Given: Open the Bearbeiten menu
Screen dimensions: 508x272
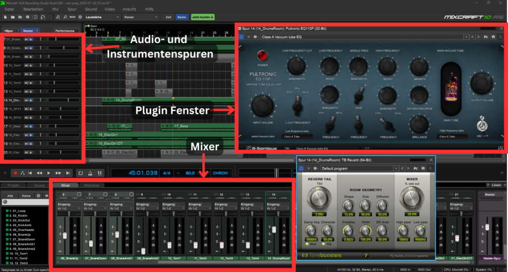Looking at the screenshot, I should pyautogui.click(x=33, y=9).
